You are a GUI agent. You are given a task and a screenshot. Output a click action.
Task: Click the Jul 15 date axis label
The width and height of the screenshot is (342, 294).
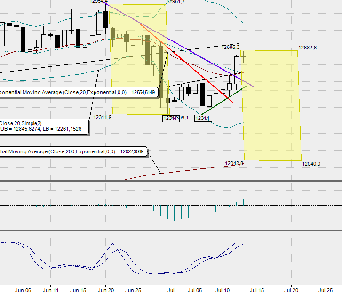pos(257,290)
